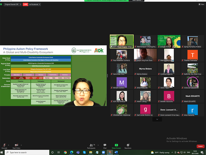Click Marivic Rayos name label
The width and height of the screenshot is (206, 155).
pos(166,60)
